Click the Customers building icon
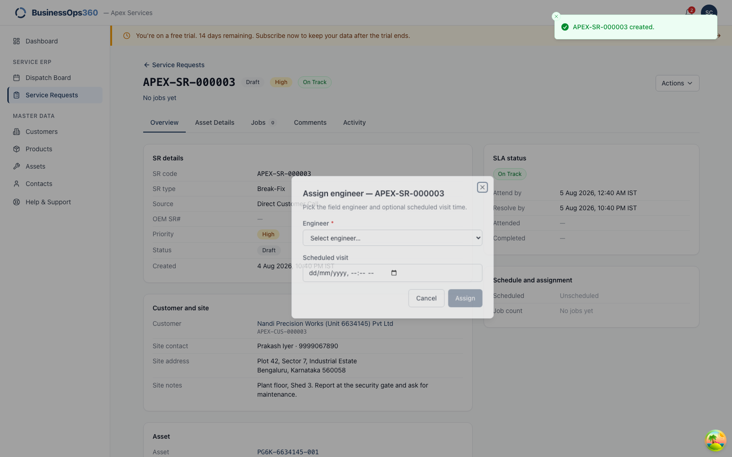 [16, 132]
